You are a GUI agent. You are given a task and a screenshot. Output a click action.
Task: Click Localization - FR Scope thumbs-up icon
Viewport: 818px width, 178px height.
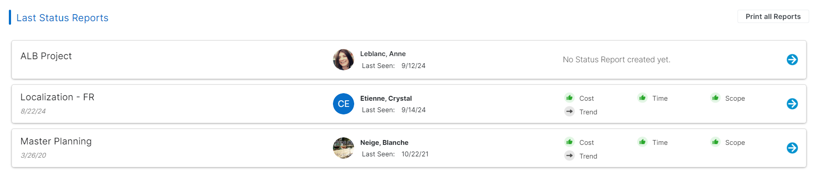pyautogui.click(x=715, y=98)
